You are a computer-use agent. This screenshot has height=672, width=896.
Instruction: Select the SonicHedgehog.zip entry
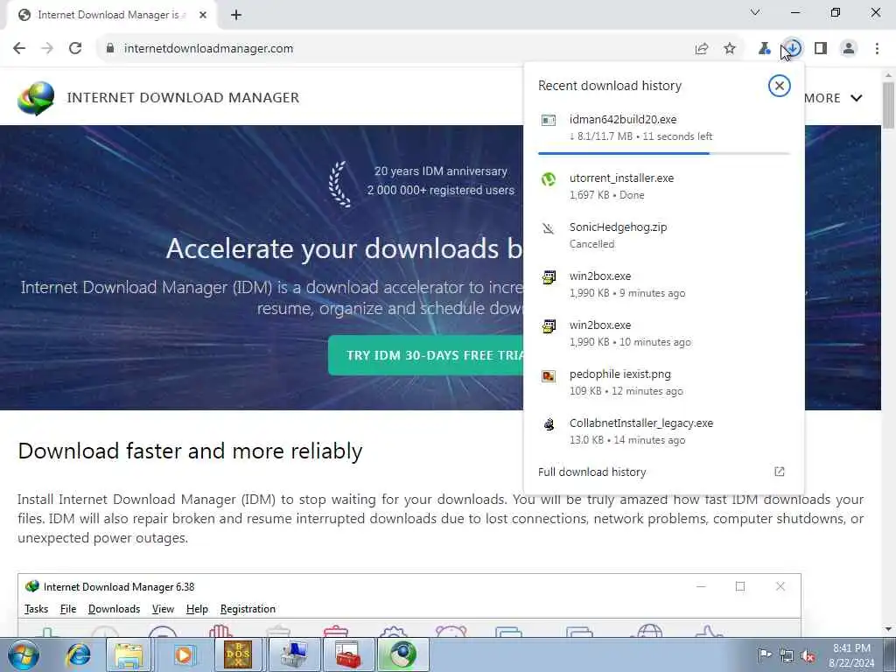point(664,235)
